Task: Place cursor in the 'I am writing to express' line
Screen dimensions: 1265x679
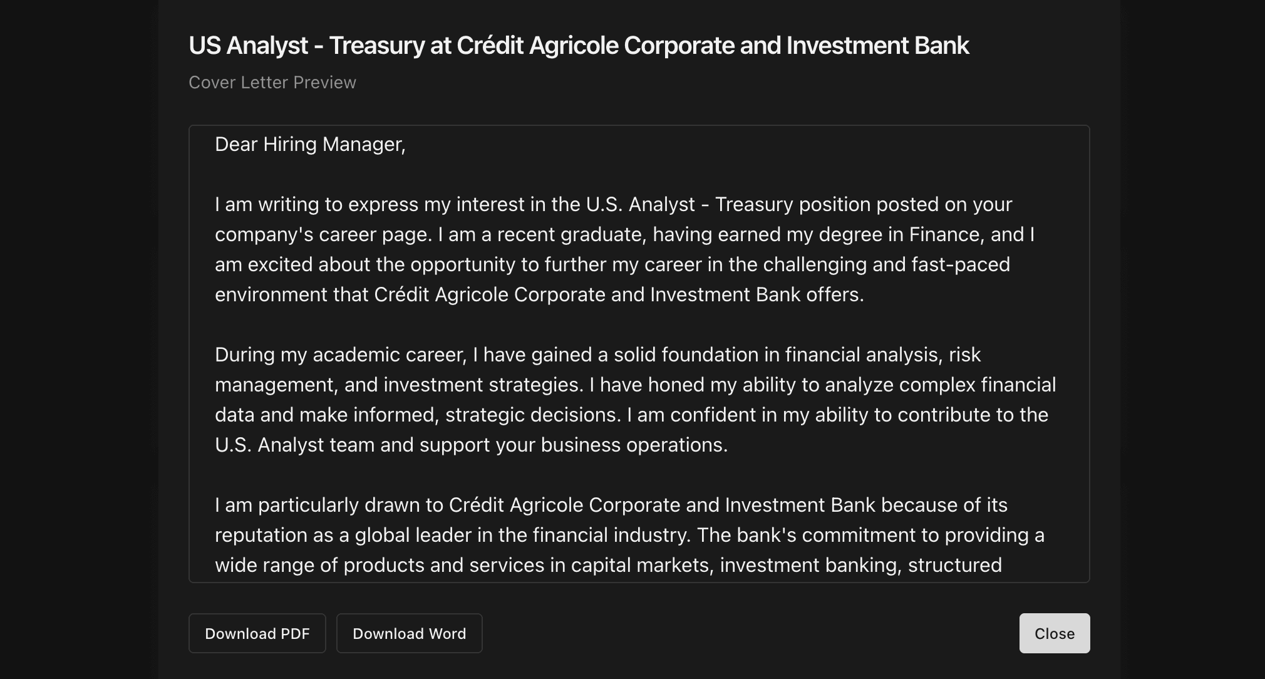Action: 614,204
